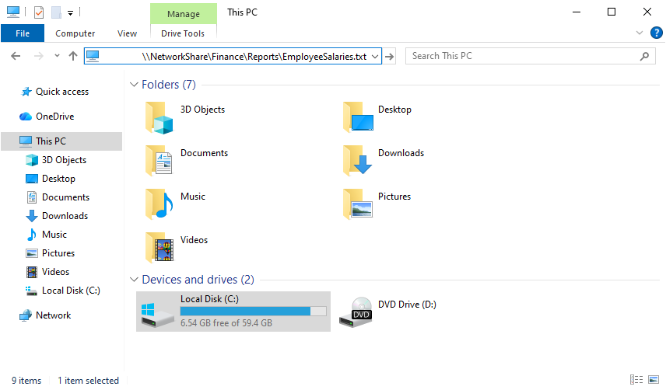Select the DVD Drive (D:) icon

tap(356, 312)
